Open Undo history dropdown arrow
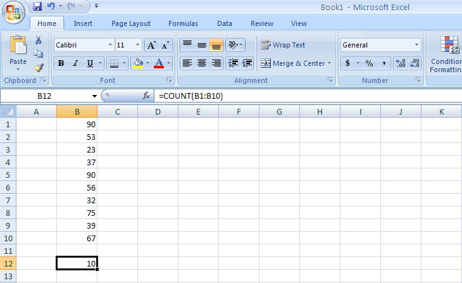This screenshot has width=462, height=283. pyautogui.click(x=60, y=6)
